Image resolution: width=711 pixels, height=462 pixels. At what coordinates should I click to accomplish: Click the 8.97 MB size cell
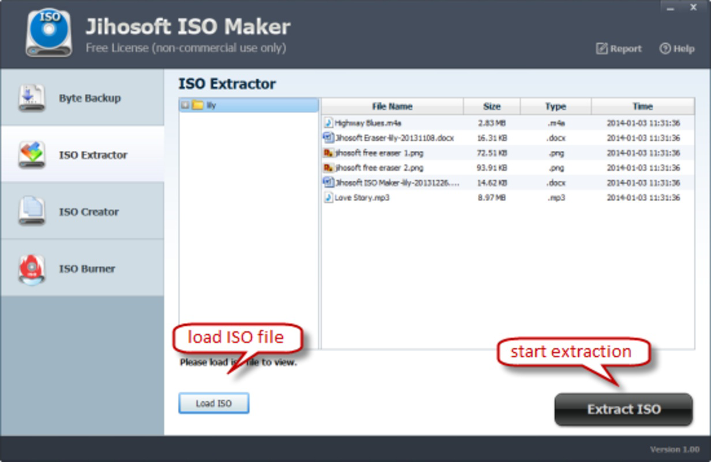tap(492, 198)
